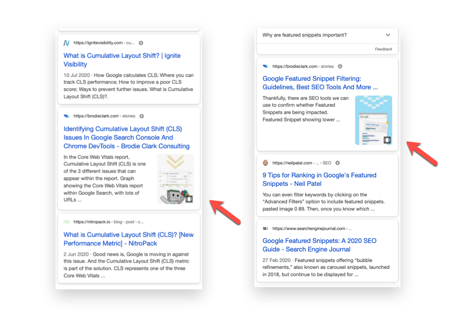Click the NitroPack favicon
This screenshot has width=455, height=318.
coord(66,222)
